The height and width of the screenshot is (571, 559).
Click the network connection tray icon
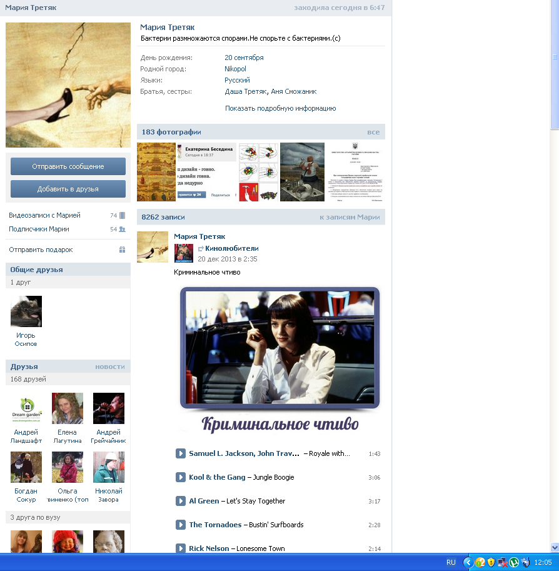pos(502,562)
